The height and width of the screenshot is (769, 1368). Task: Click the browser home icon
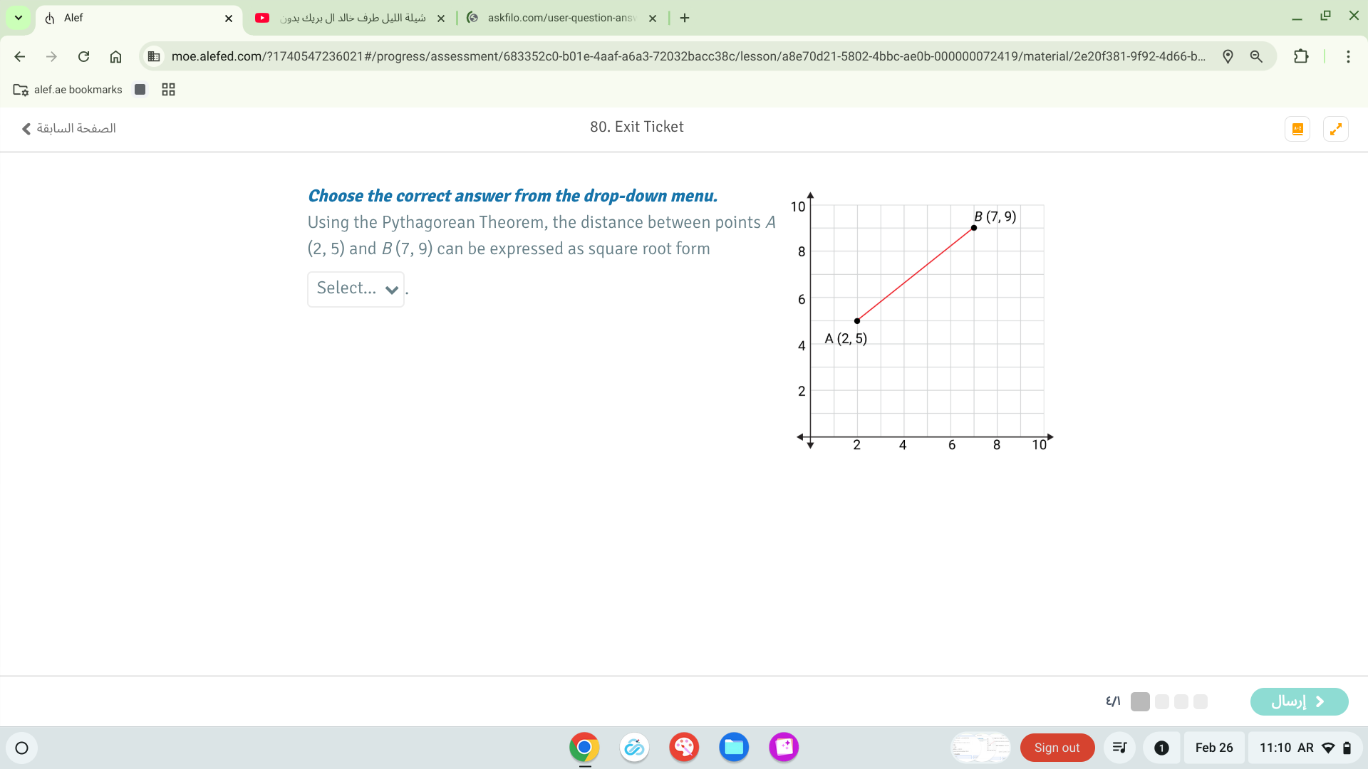[115, 56]
